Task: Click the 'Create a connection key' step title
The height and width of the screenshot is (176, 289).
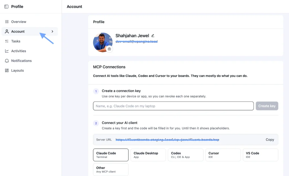Action: (x=121, y=91)
